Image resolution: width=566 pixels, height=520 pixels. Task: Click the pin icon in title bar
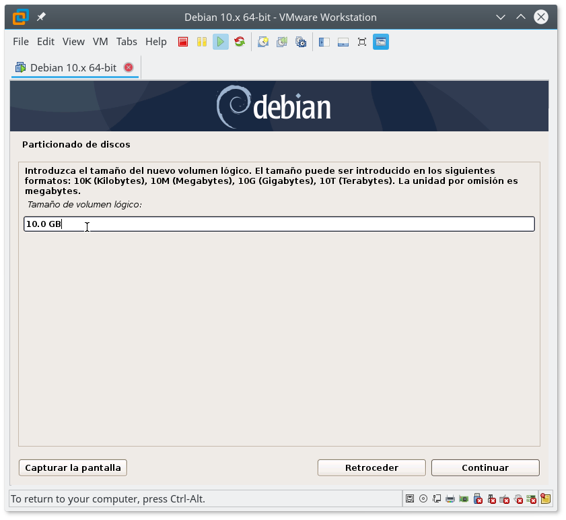[41, 17]
